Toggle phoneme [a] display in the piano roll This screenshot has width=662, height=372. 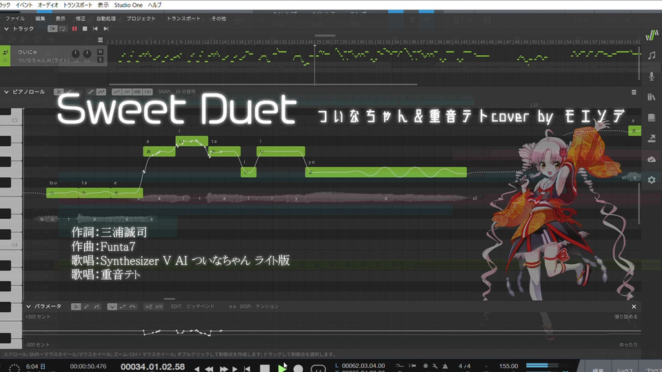(x=148, y=92)
